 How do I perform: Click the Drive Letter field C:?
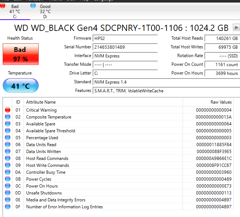coord(125,73)
